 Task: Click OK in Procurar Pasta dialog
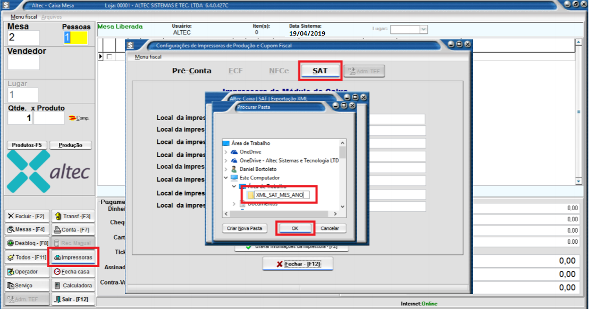tap(295, 228)
